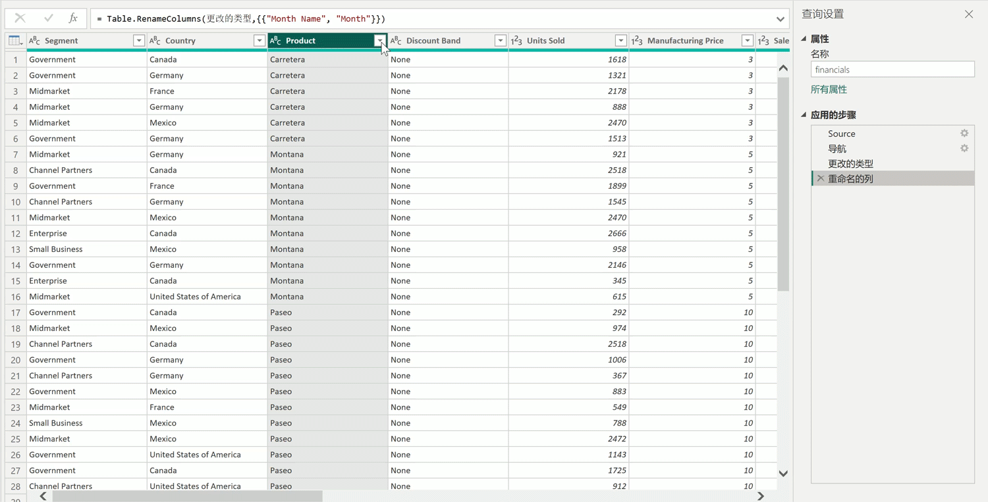
Task: Open Source step settings gear
Action: (964, 134)
